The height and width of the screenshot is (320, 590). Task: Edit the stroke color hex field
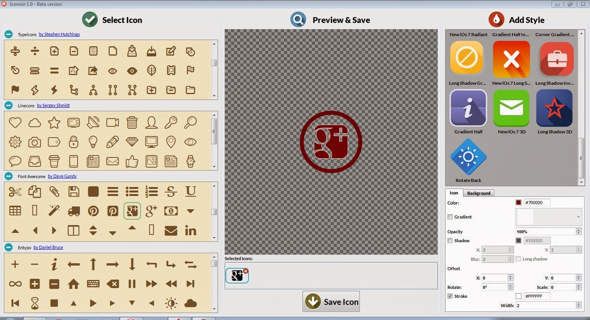coord(537,296)
